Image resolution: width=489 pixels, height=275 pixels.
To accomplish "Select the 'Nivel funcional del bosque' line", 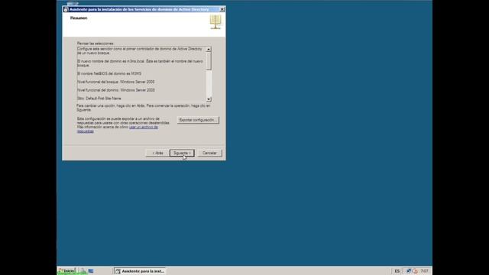I will (x=115, y=82).
